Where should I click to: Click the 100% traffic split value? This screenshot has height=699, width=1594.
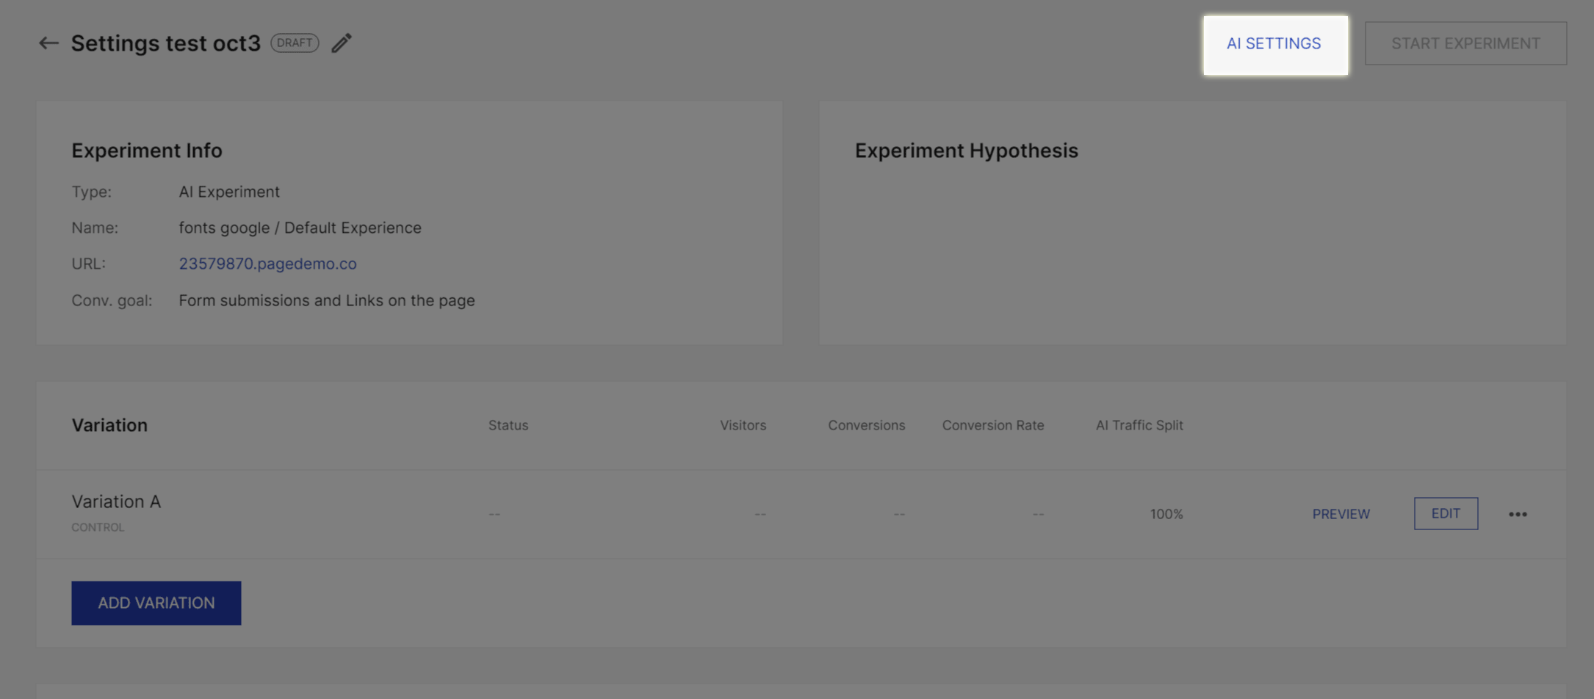tap(1166, 514)
